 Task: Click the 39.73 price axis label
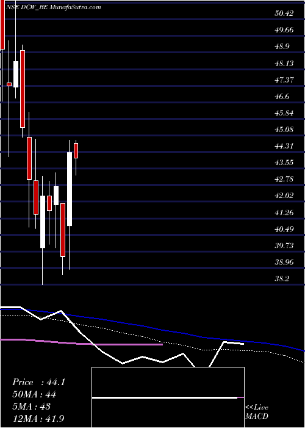click(284, 246)
